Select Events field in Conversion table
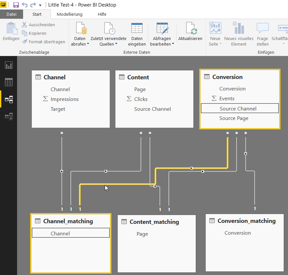 [x=227, y=99]
